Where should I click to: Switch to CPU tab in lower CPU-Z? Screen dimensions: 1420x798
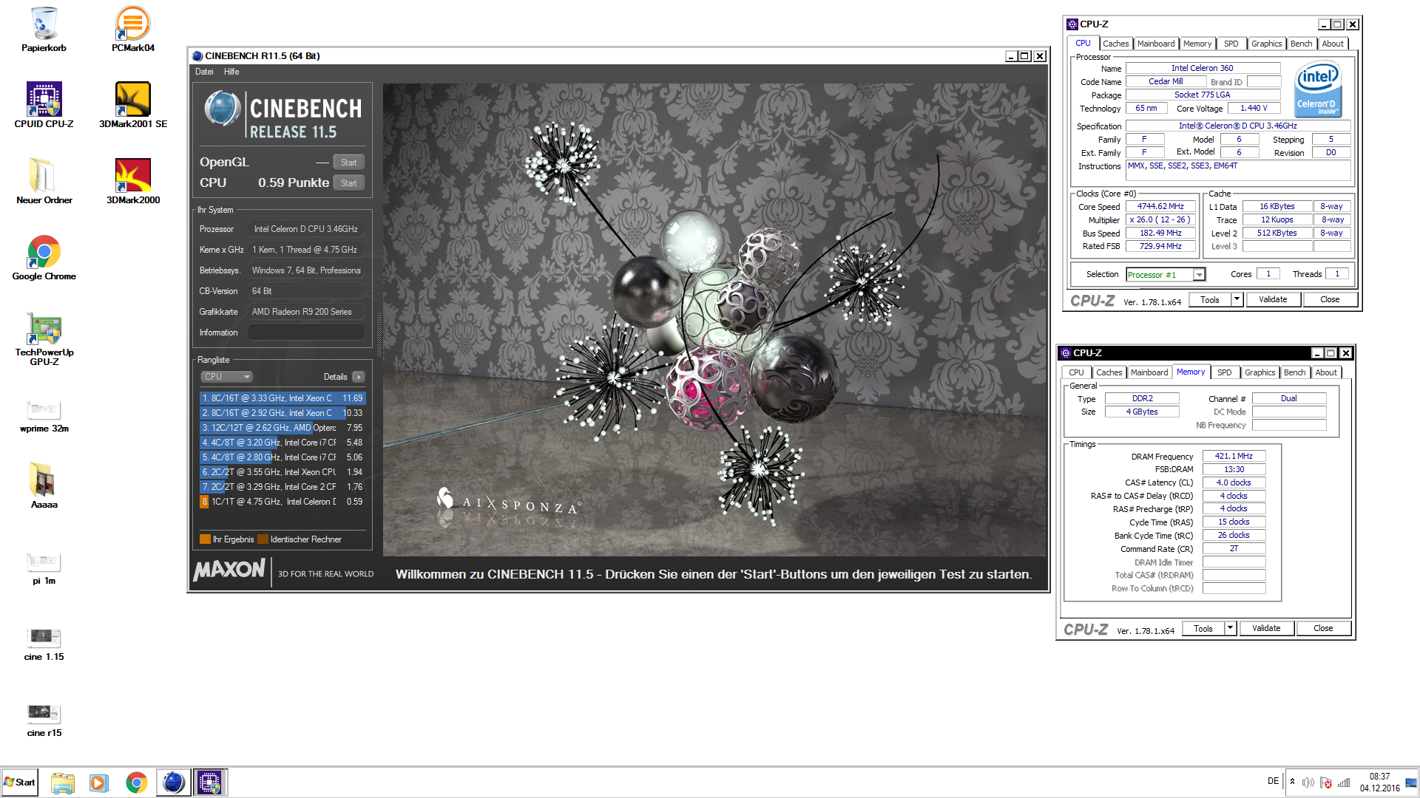click(1076, 372)
